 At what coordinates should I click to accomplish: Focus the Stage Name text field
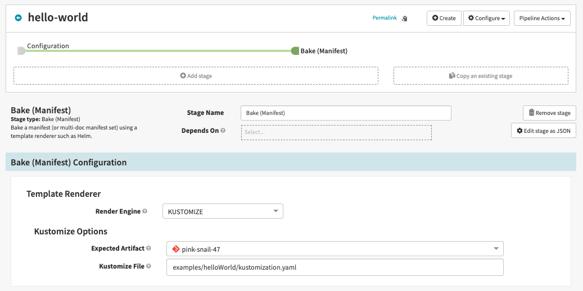pyautogui.click(x=345, y=113)
